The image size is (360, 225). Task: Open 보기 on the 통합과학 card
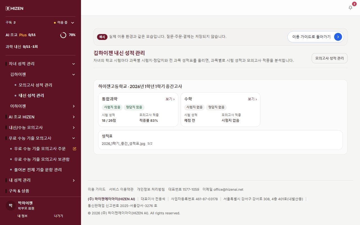click(170, 99)
